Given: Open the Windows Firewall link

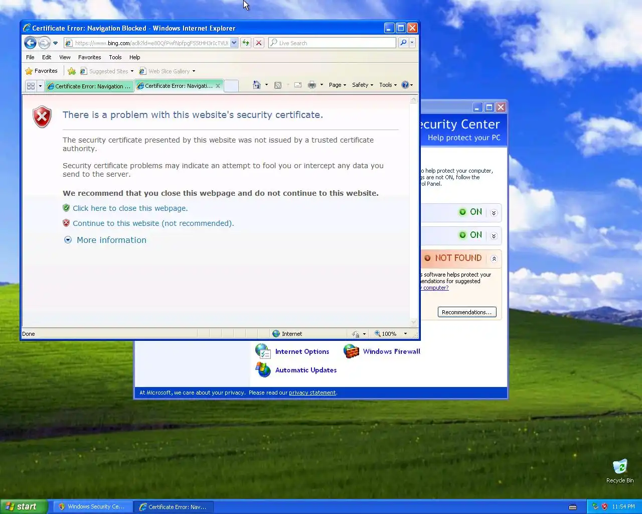Looking at the screenshot, I should tap(392, 351).
